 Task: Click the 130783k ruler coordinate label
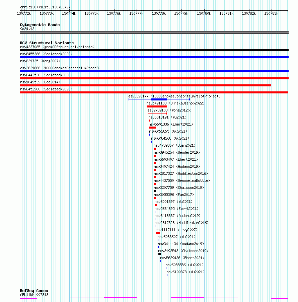point(271,13)
